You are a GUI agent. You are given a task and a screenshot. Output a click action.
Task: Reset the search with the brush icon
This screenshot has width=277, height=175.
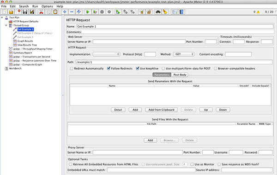click(x=165, y=12)
